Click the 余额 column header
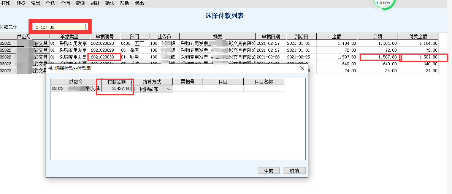 [x=377, y=36]
